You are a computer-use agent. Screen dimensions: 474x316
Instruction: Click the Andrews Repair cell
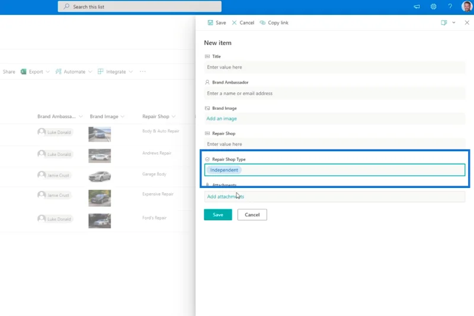point(157,153)
